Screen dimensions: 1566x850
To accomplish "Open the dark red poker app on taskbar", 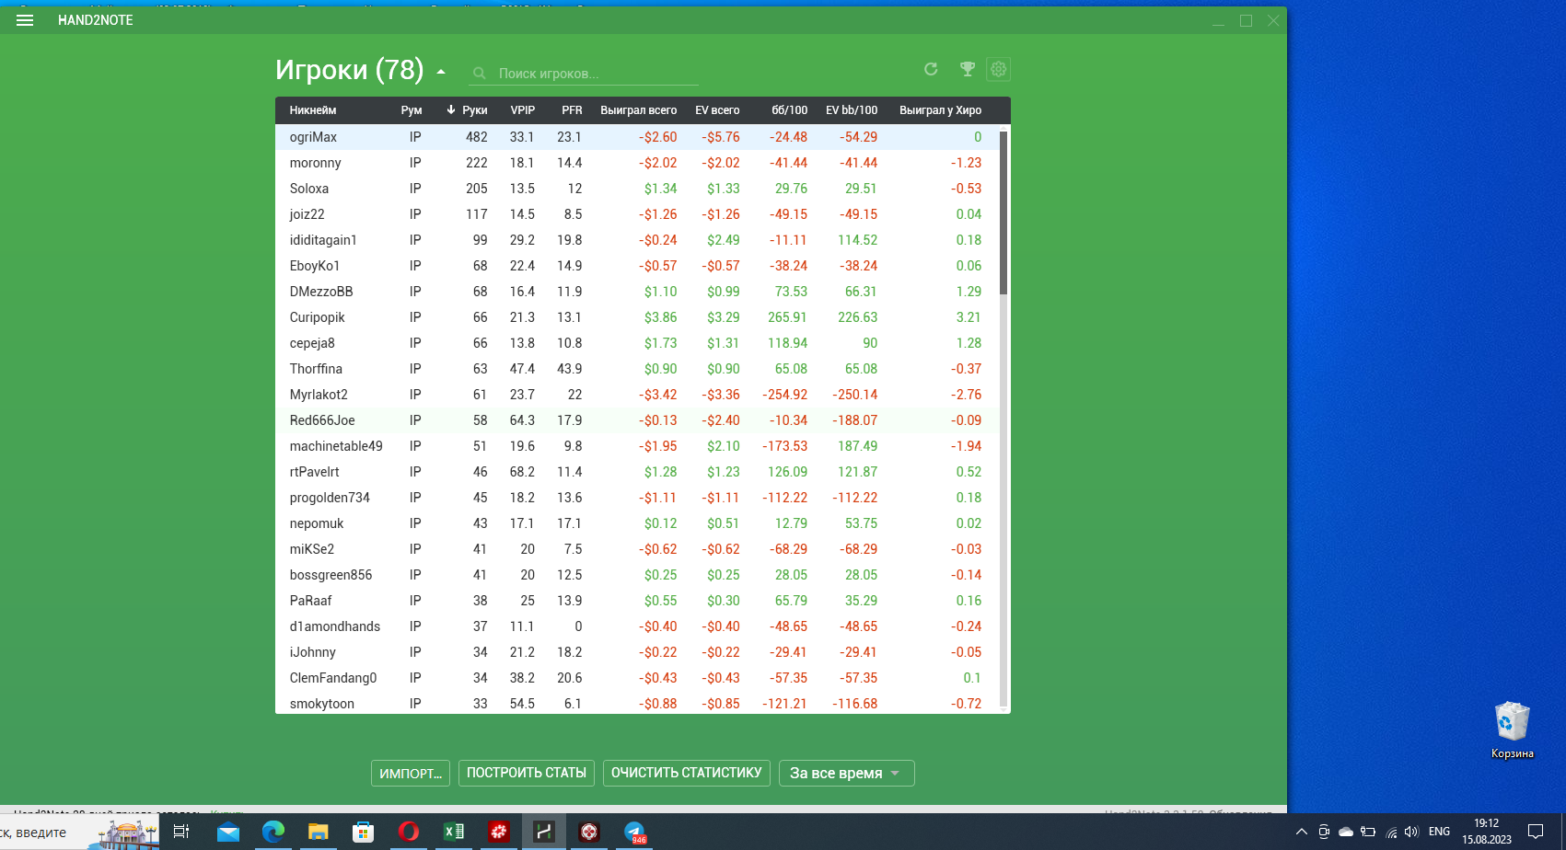I will (589, 832).
